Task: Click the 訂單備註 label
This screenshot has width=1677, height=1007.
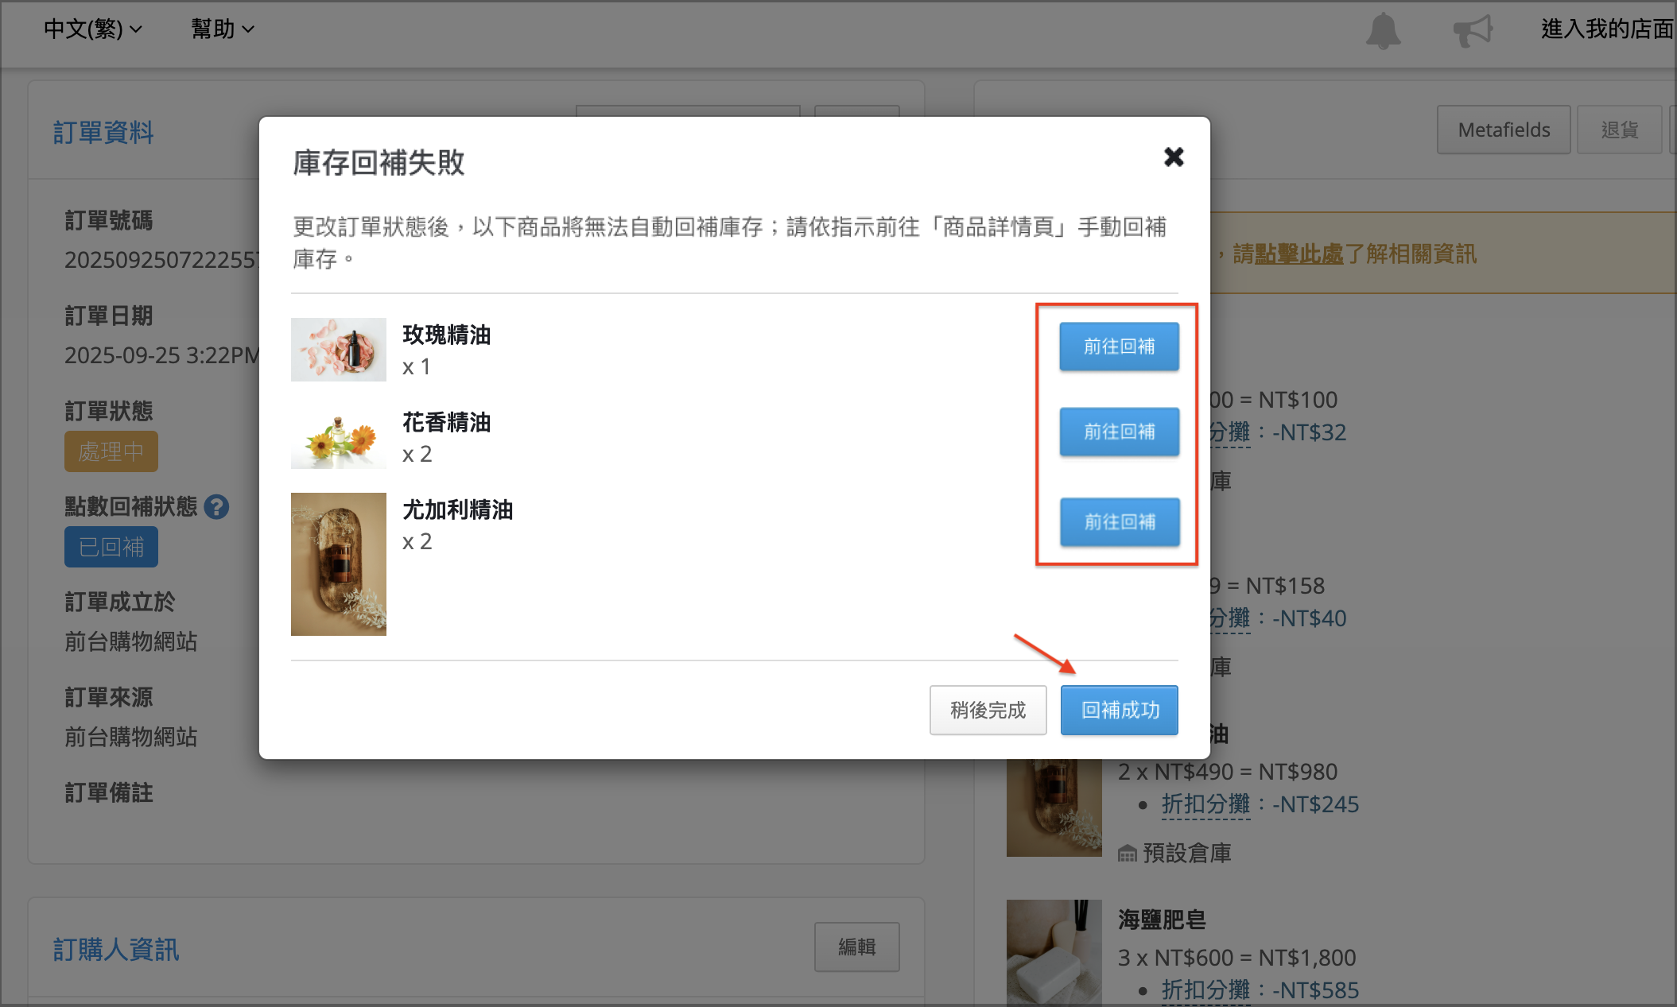Action: point(108,792)
